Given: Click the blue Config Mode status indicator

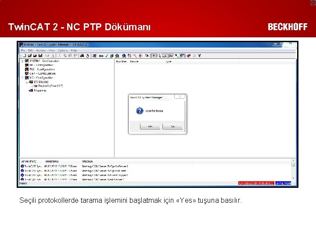Looking at the screenshot, I should [283, 183].
